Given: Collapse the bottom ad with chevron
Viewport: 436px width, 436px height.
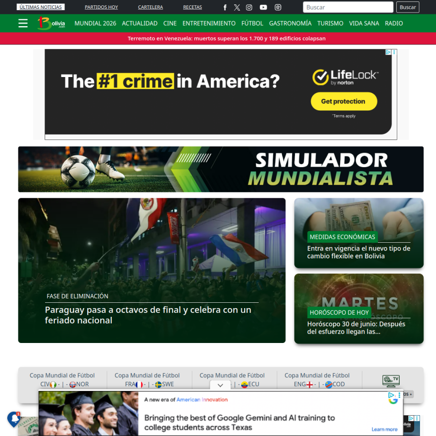Looking at the screenshot, I should [220, 386].
